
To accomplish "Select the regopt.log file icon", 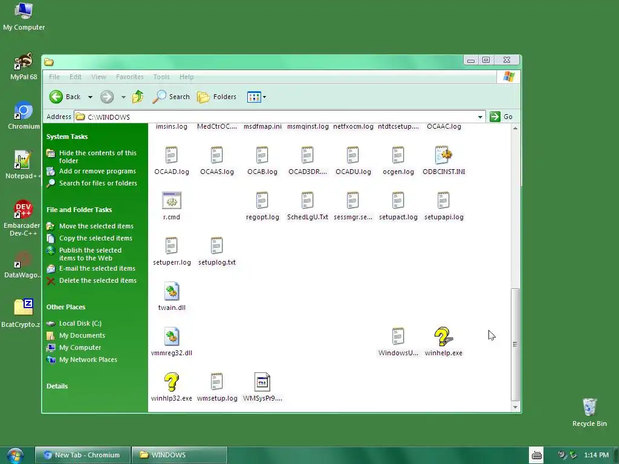I will point(262,201).
